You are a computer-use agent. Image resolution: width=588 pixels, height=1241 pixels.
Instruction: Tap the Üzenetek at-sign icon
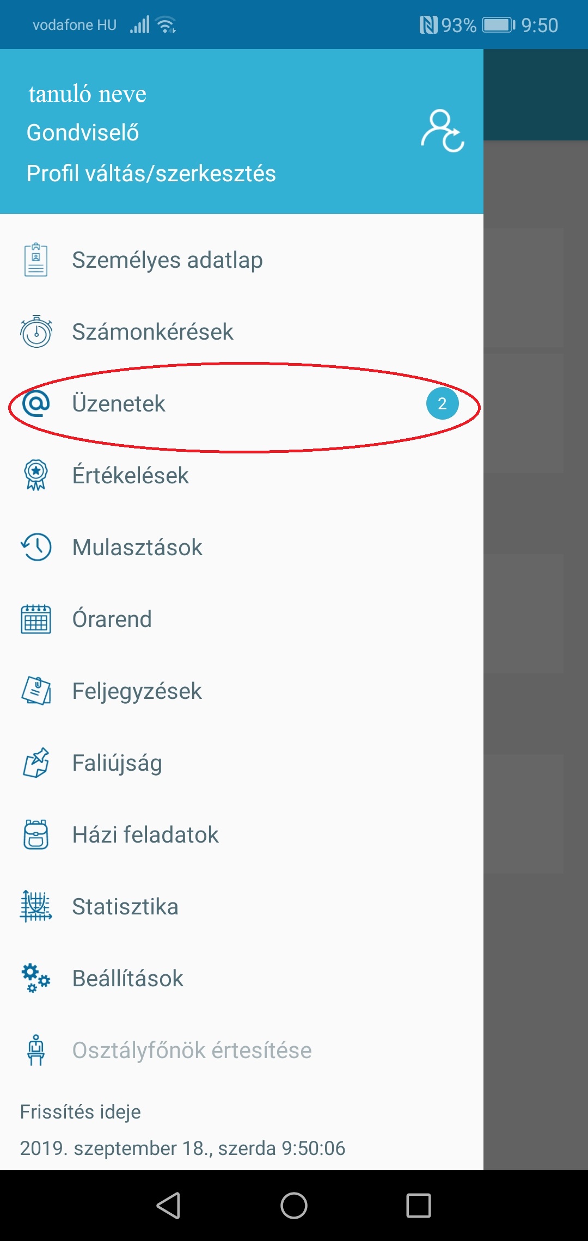coord(36,403)
